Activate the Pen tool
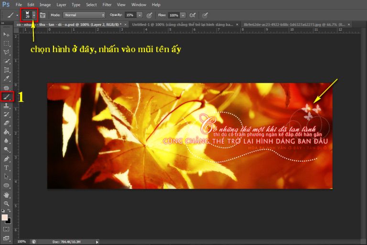This screenshot has height=245, width=367. [7, 158]
